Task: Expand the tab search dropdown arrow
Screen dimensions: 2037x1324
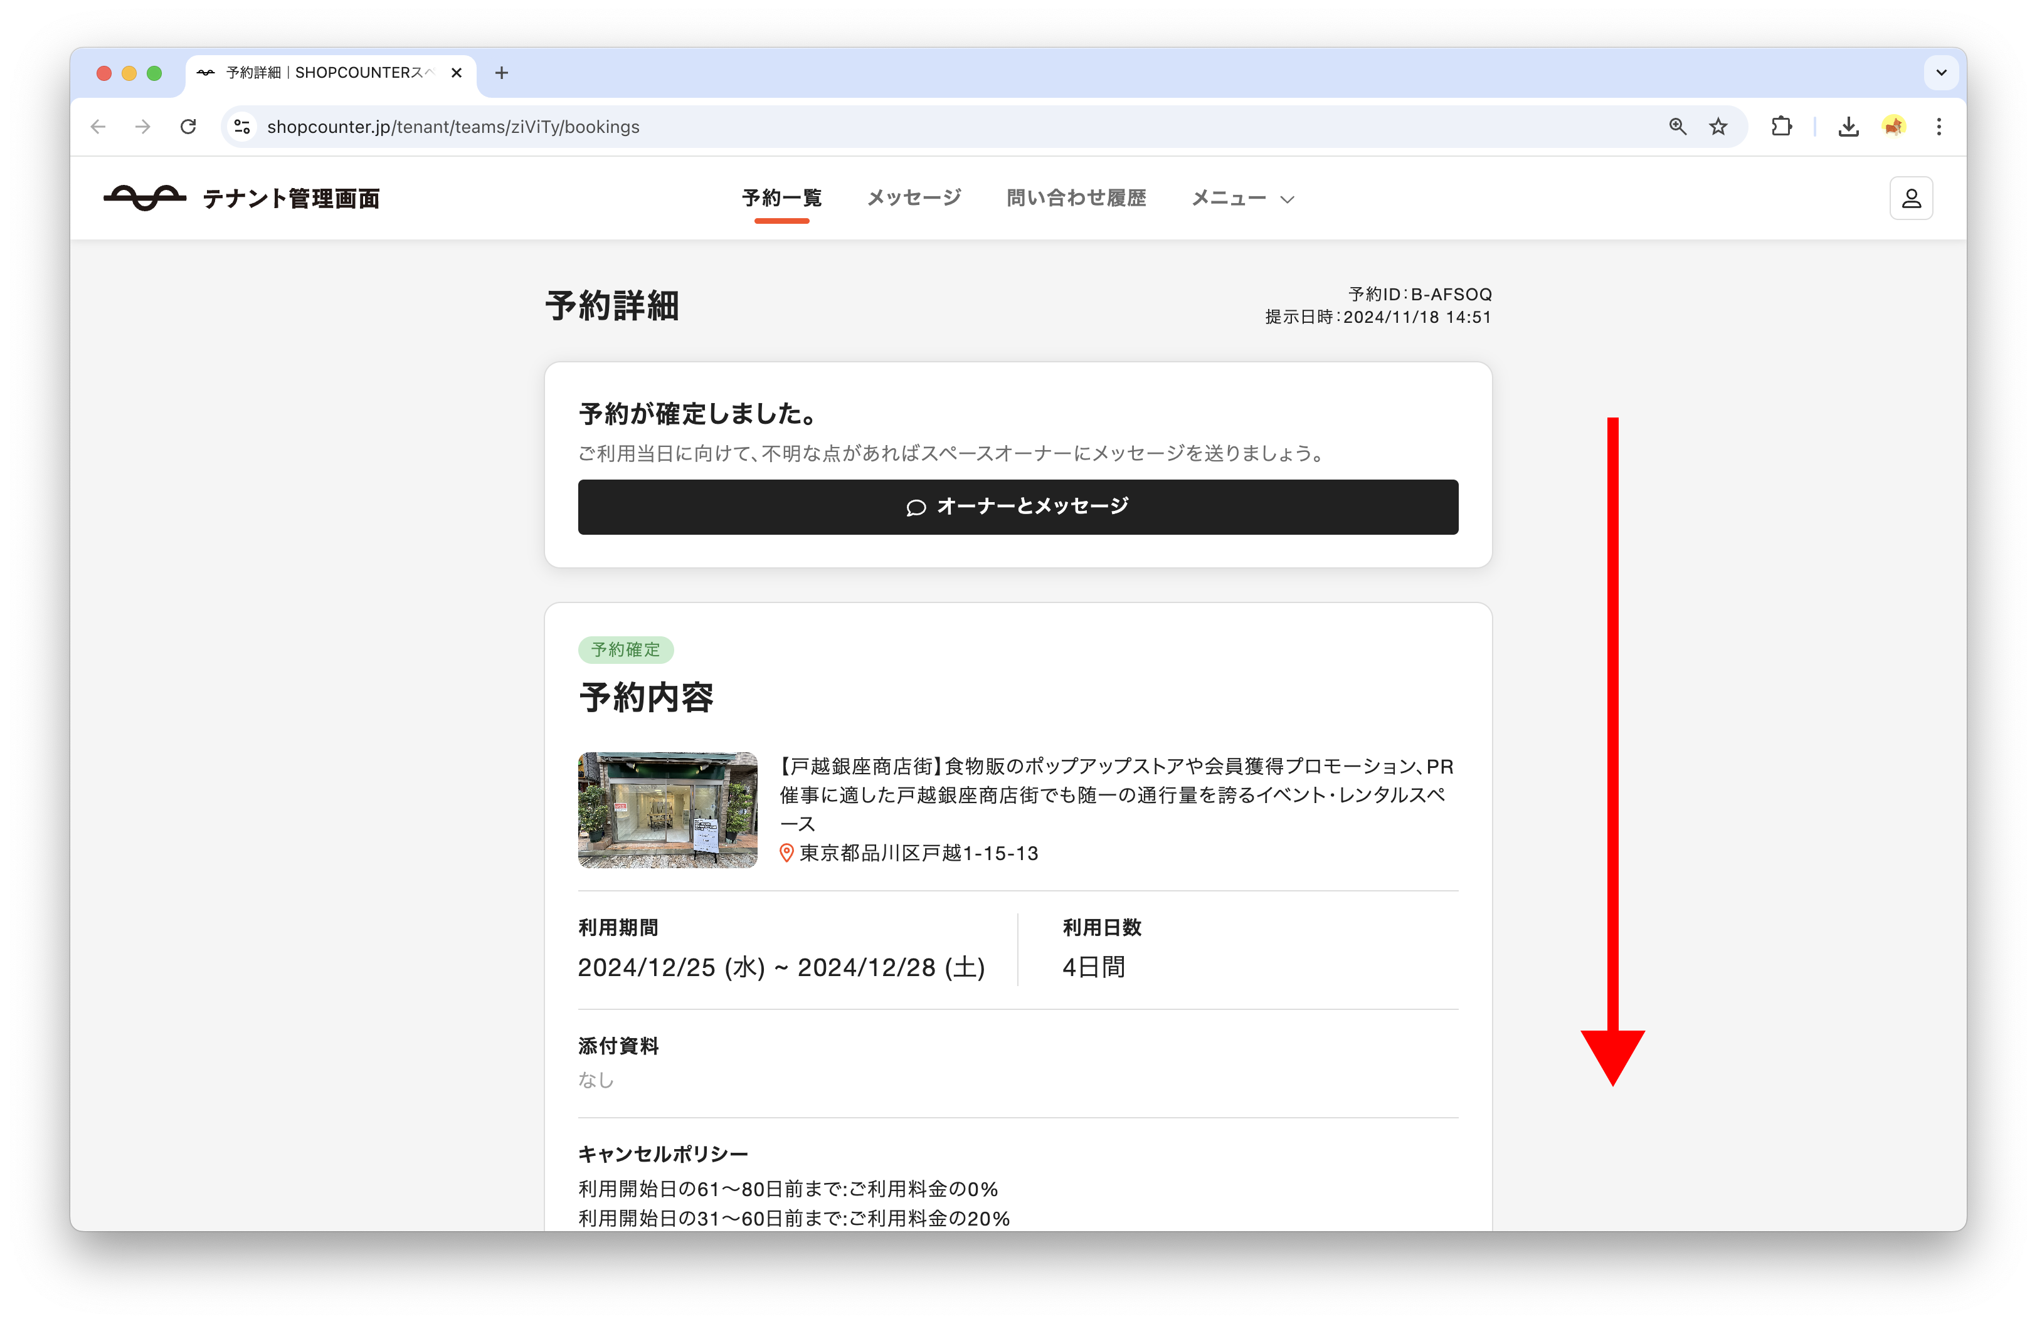Action: [x=1941, y=73]
